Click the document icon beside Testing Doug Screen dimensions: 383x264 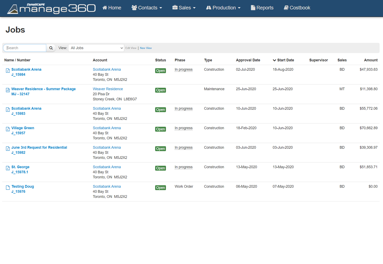point(8,188)
